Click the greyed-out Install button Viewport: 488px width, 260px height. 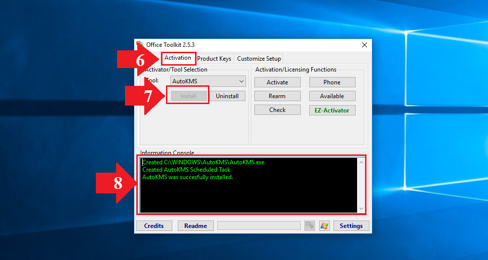click(x=188, y=96)
